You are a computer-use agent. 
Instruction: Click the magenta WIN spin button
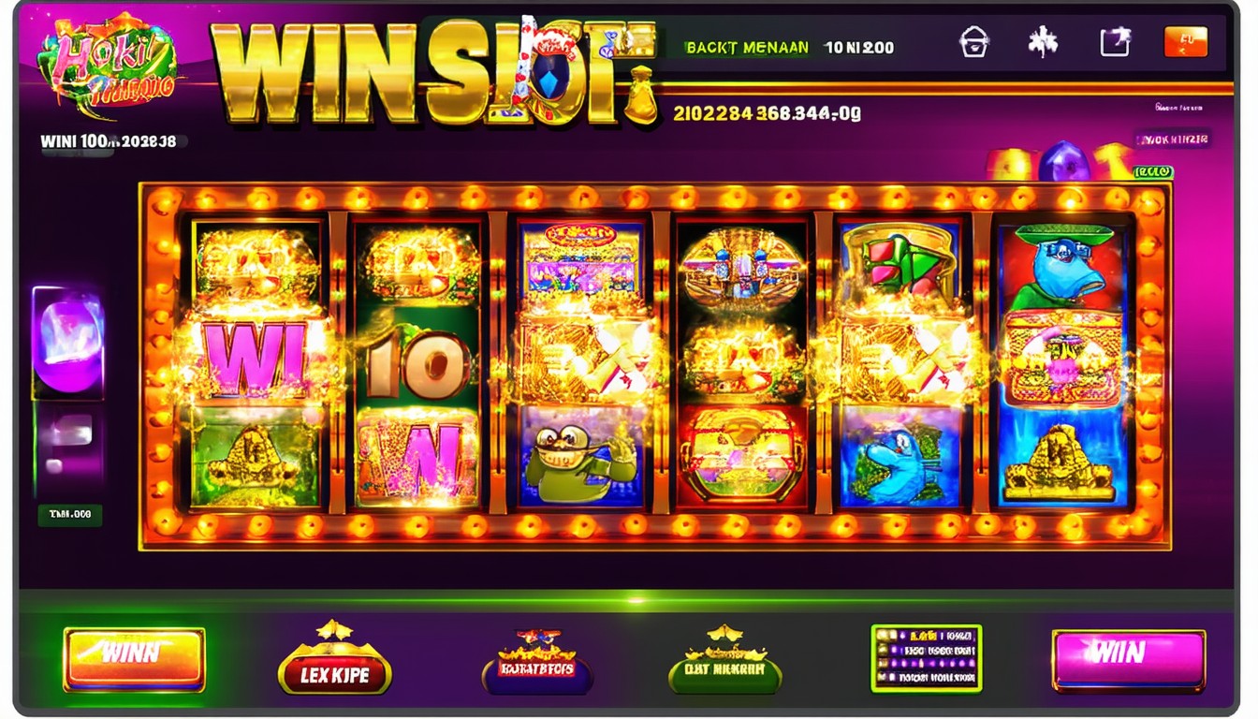tap(1129, 659)
